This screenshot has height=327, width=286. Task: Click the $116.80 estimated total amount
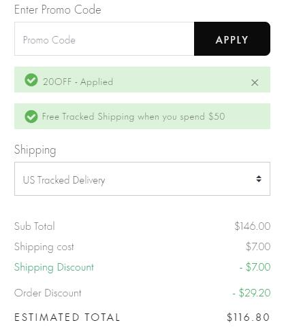pyautogui.click(x=249, y=317)
